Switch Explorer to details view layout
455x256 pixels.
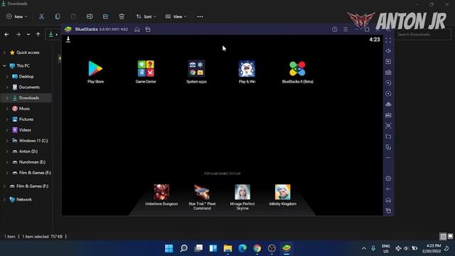tap(443, 237)
